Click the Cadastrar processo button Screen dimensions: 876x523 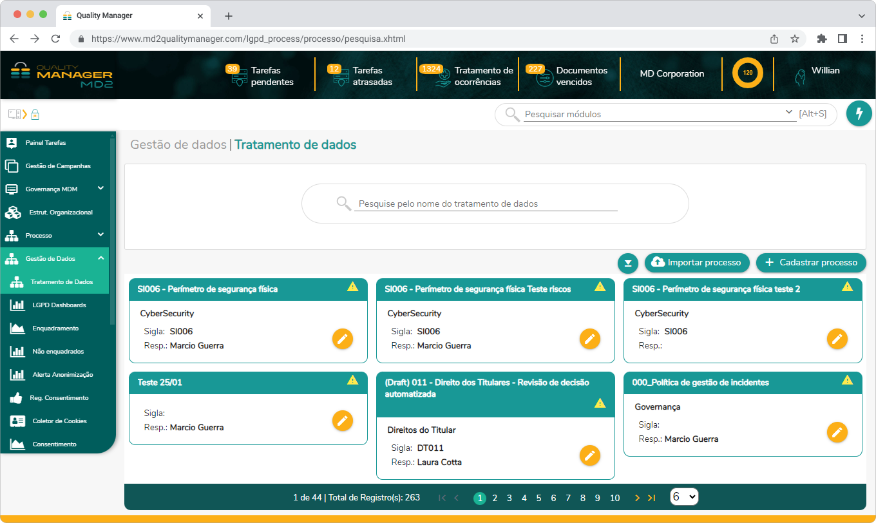(811, 262)
